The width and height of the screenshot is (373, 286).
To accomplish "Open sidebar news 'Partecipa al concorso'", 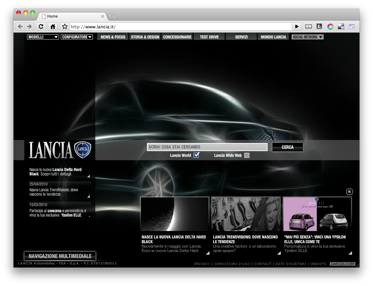I will pos(58,213).
